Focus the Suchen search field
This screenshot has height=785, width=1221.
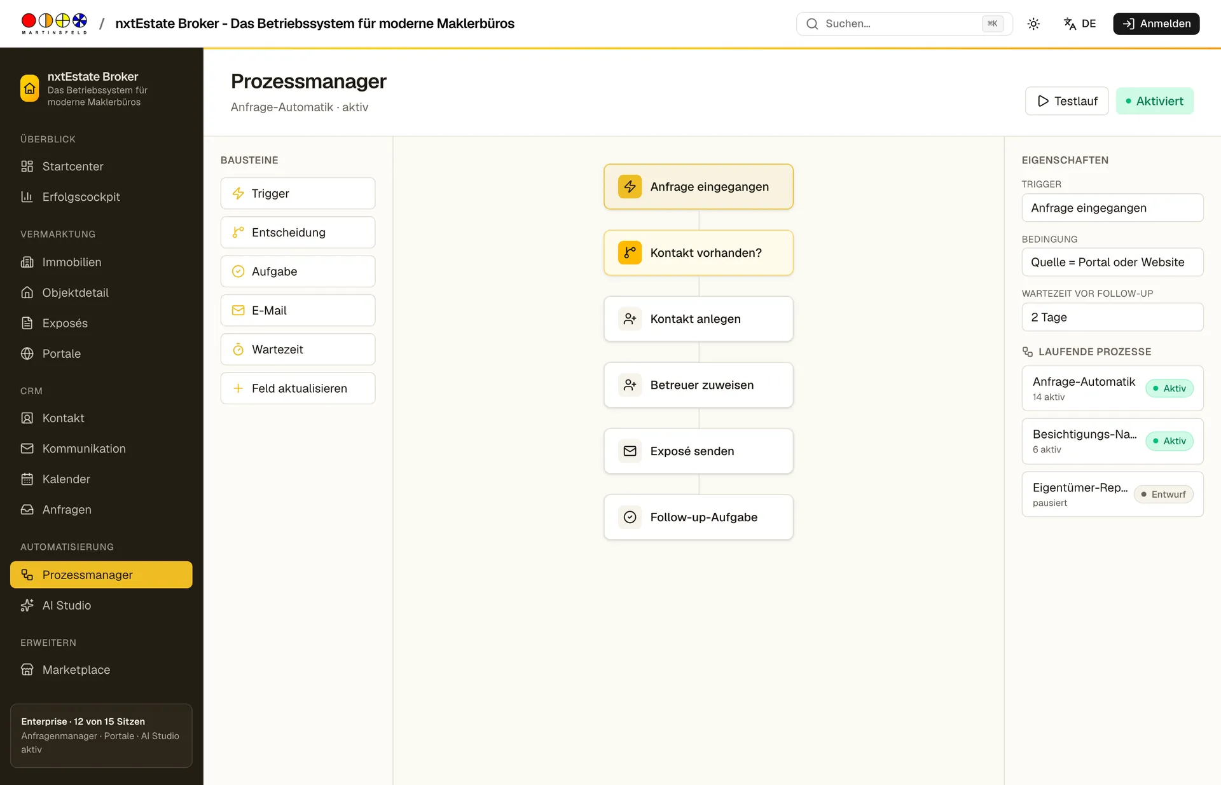904,24
